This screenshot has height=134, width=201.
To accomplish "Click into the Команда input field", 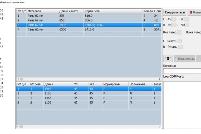I will pos(182,71).
